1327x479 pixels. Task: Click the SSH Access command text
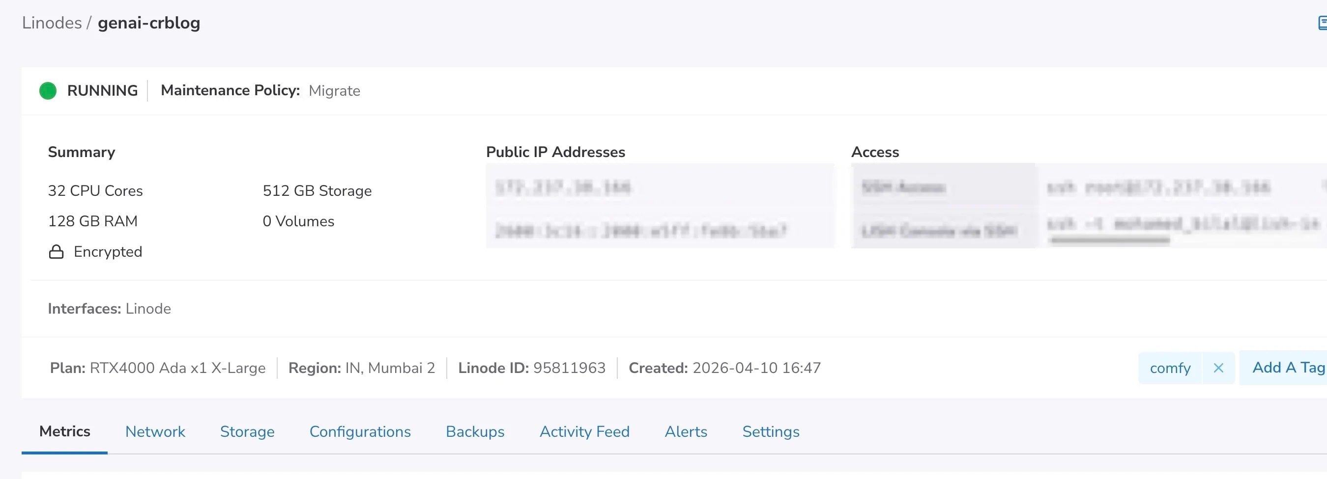[x=1158, y=188]
